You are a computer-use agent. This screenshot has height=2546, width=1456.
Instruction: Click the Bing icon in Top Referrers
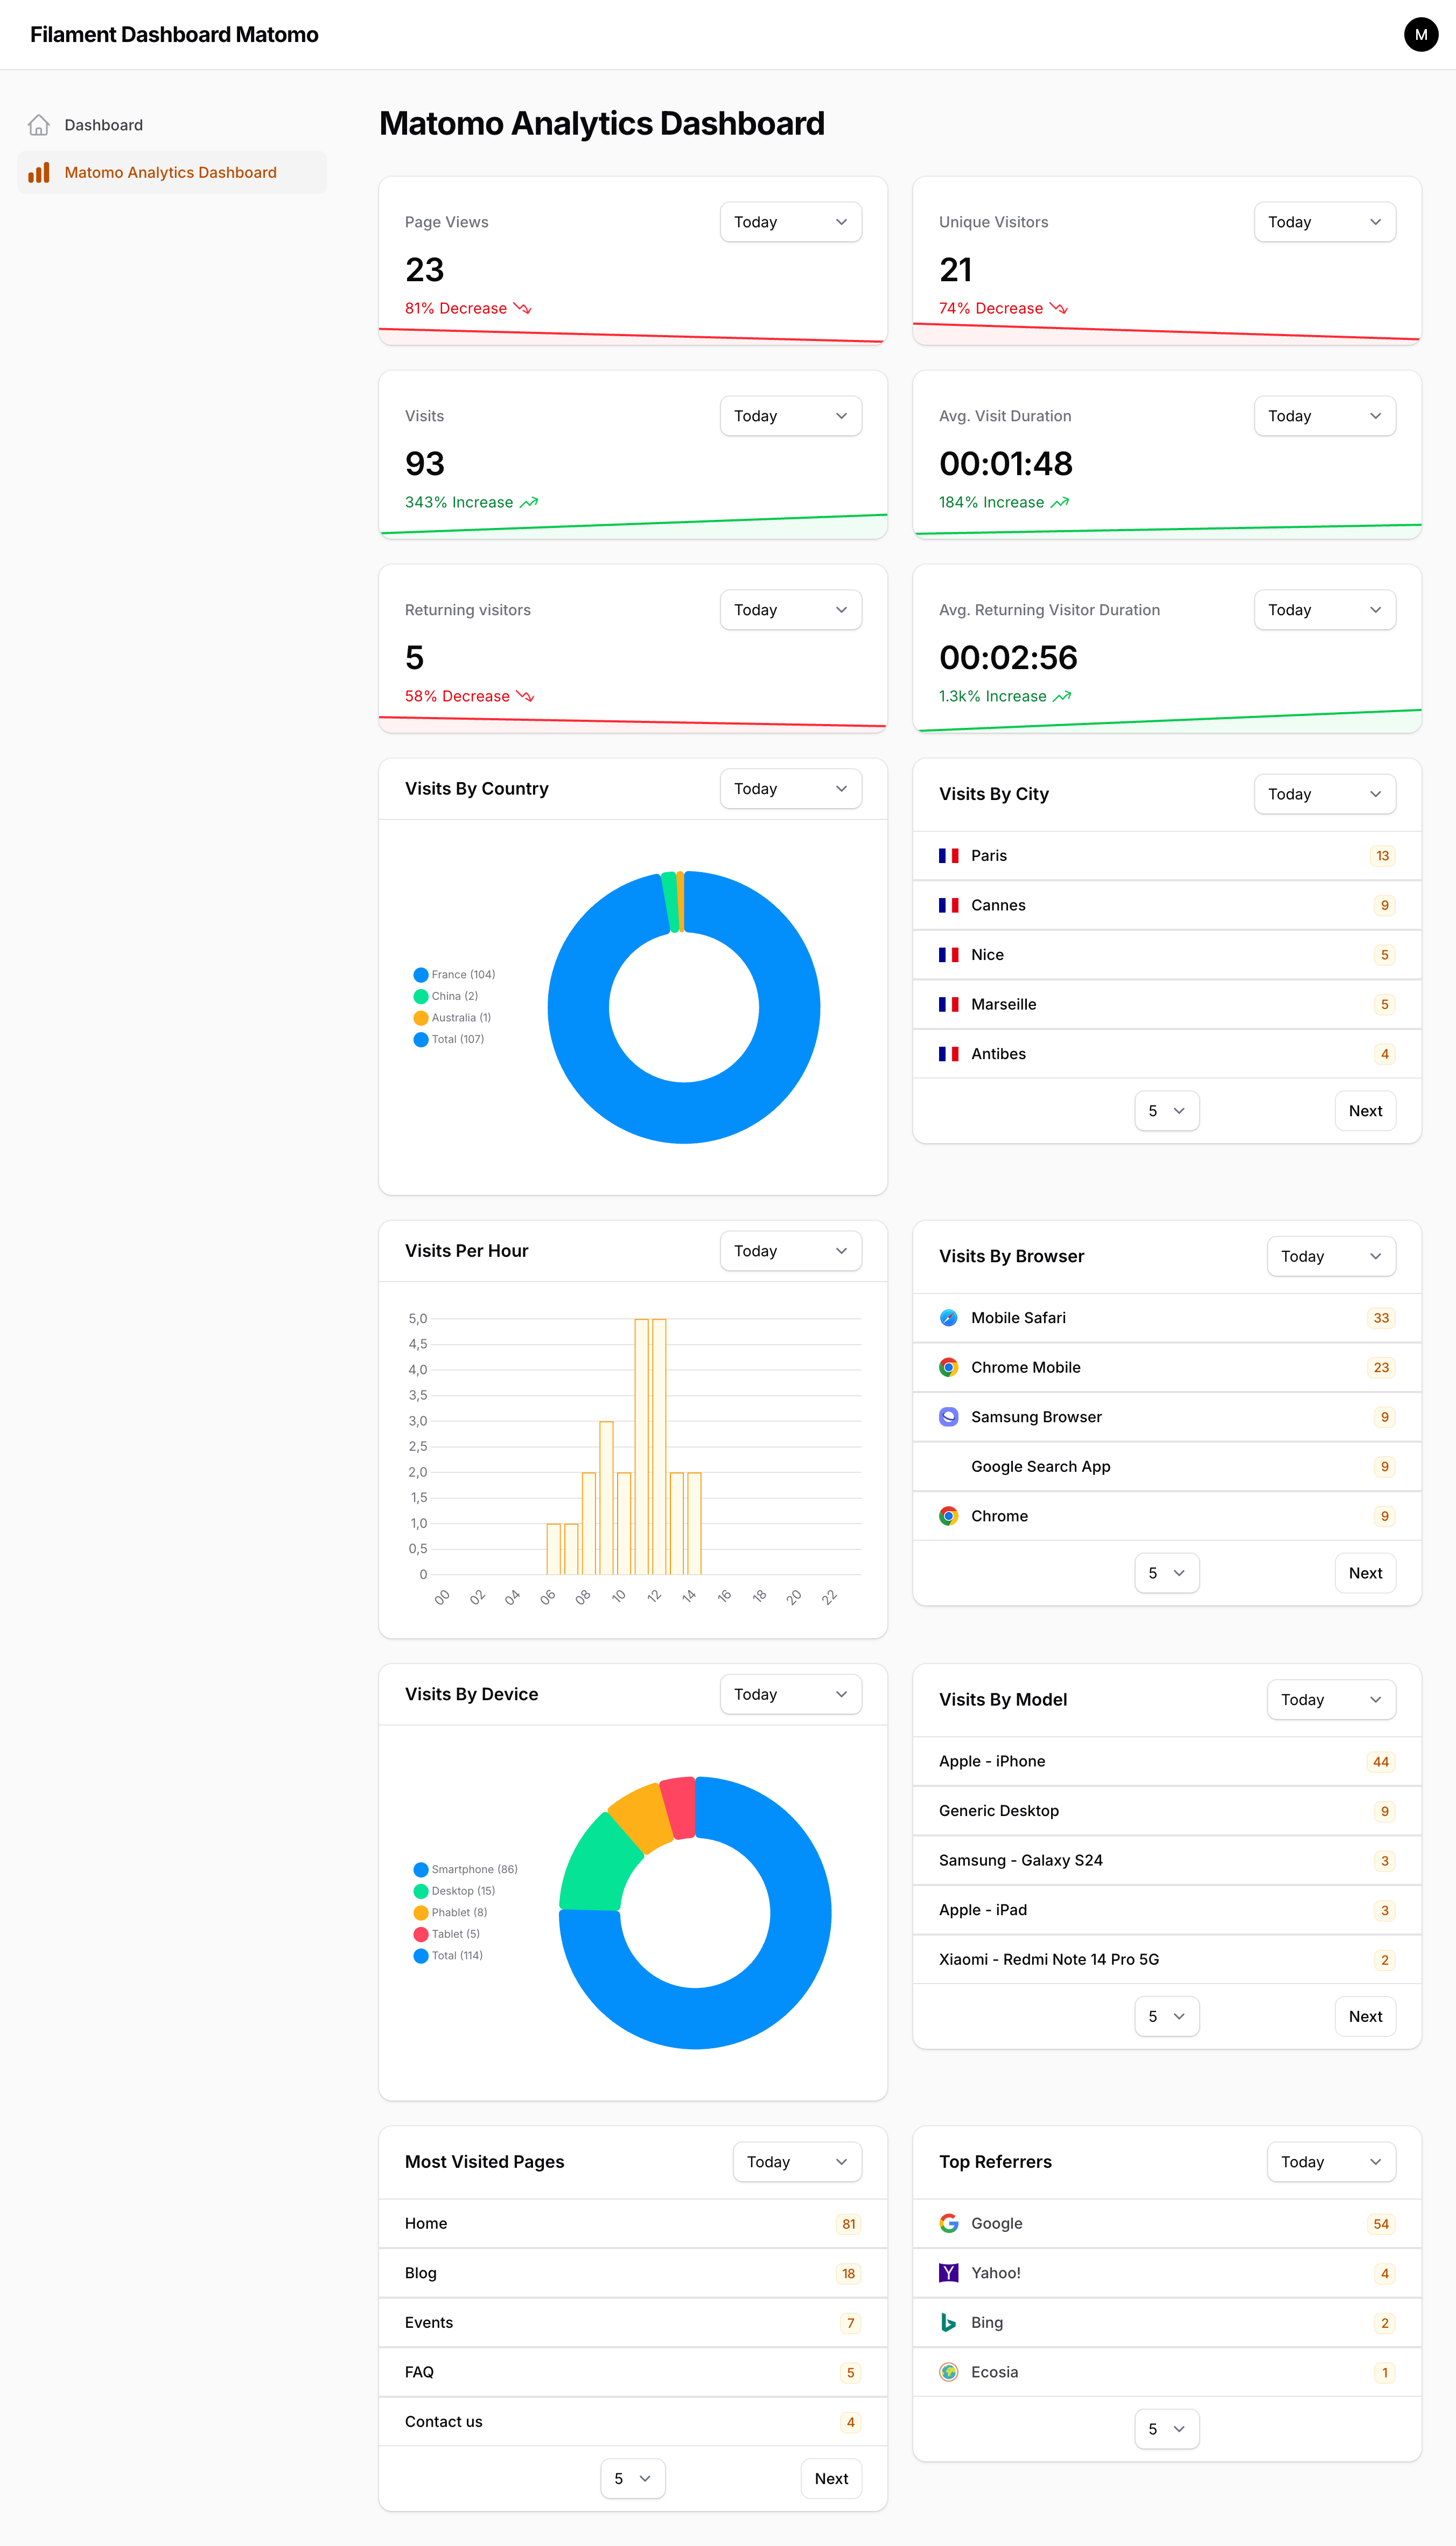(948, 2323)
